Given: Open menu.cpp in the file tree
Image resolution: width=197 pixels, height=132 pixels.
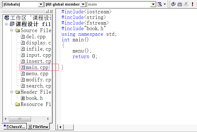Looking at the screenshot, I should pos(37,74).
